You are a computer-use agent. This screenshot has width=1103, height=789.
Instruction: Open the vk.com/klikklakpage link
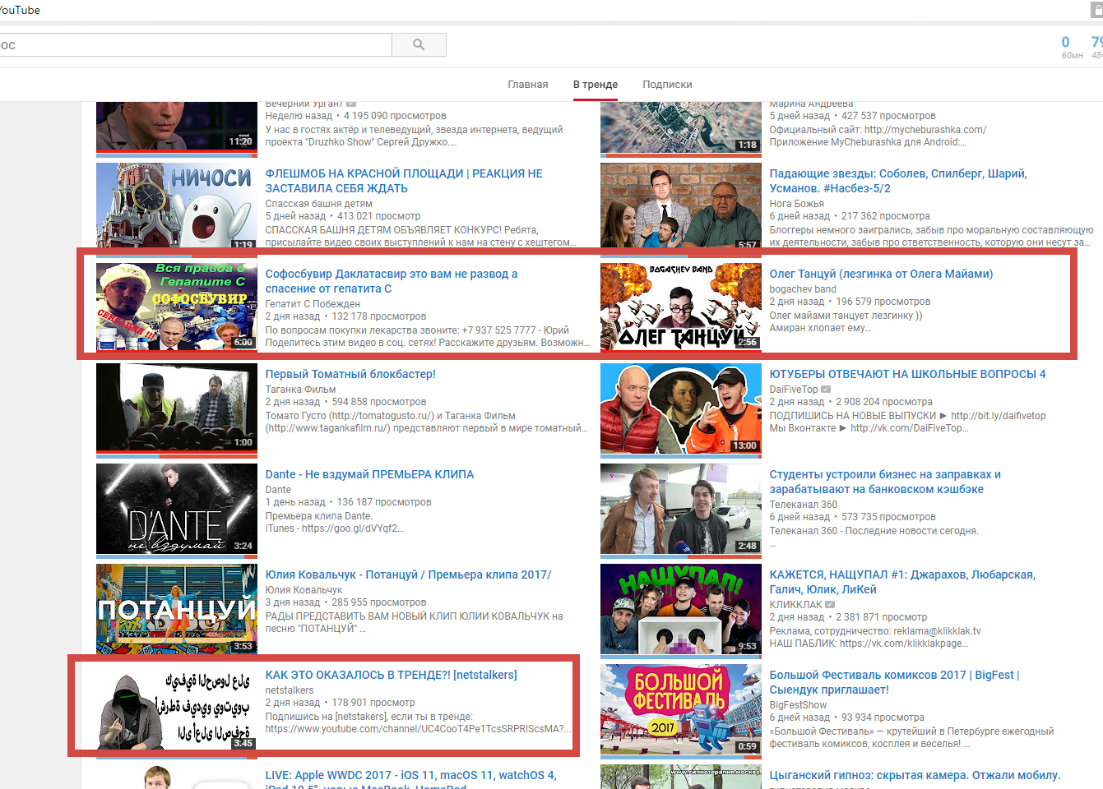[903, 644]
